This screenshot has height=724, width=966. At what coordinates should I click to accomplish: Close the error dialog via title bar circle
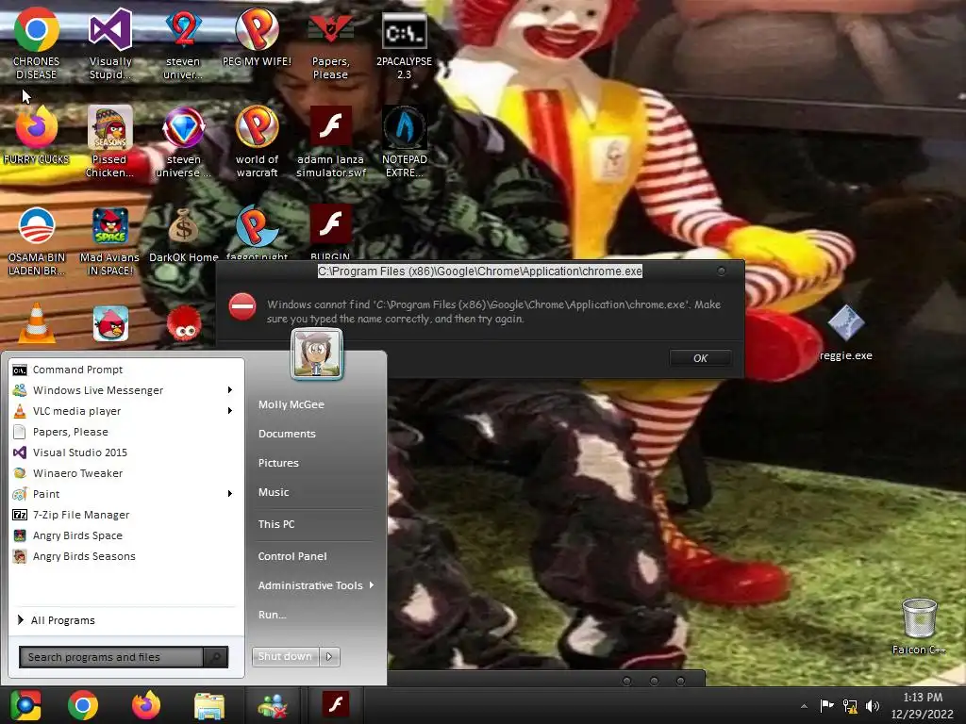pos(722,271)
